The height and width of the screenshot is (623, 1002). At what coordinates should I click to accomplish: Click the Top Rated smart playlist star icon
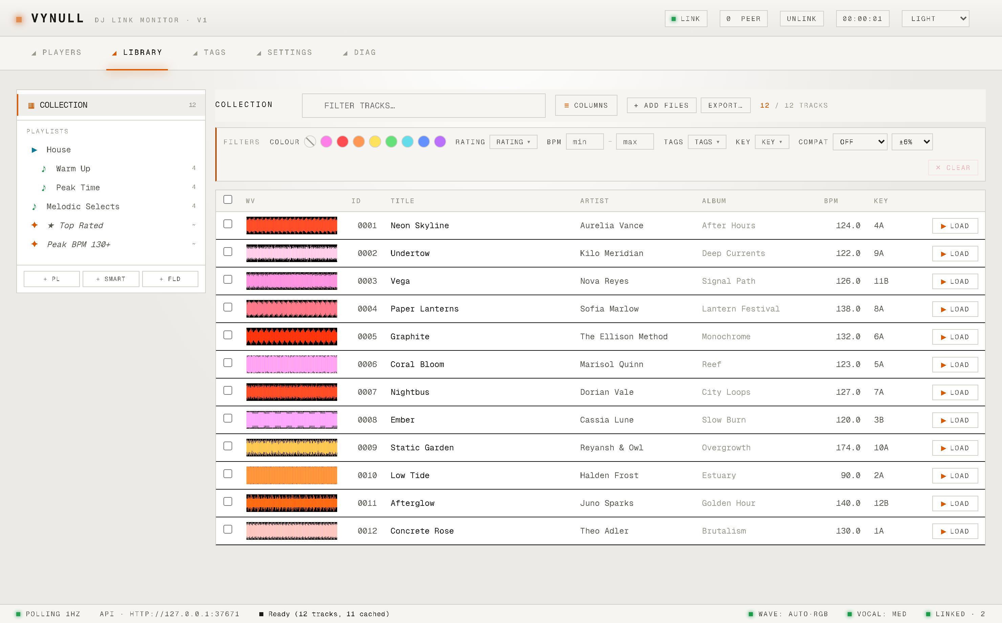[x=35, y=225]
